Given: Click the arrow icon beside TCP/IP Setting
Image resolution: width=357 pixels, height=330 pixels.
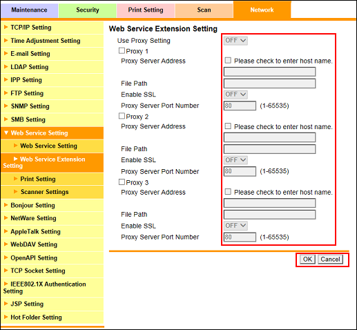Looking at the screenshot, I should click(6, 27).
